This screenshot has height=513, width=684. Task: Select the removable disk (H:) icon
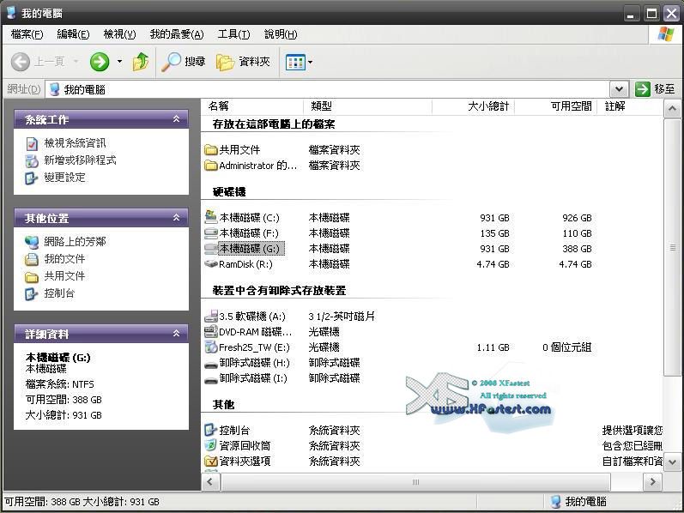click(x=211, y=365)
